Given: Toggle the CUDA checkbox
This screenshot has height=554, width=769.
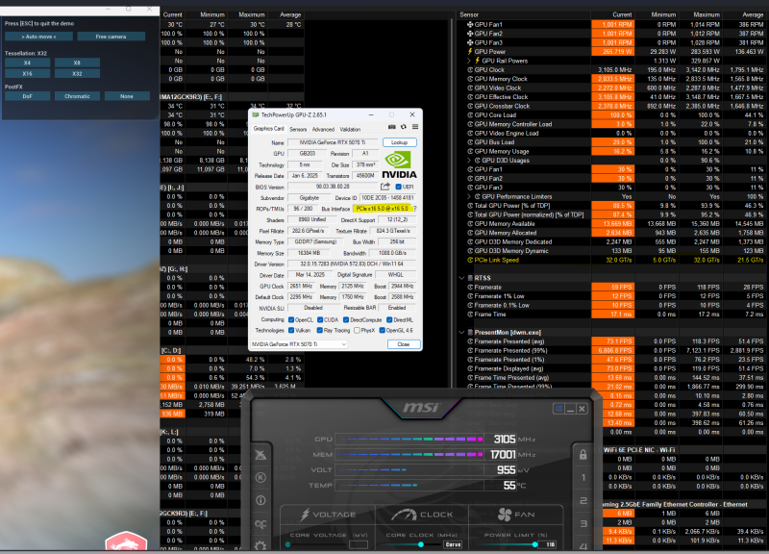Looking at the screenshot, I should (320, 320).
